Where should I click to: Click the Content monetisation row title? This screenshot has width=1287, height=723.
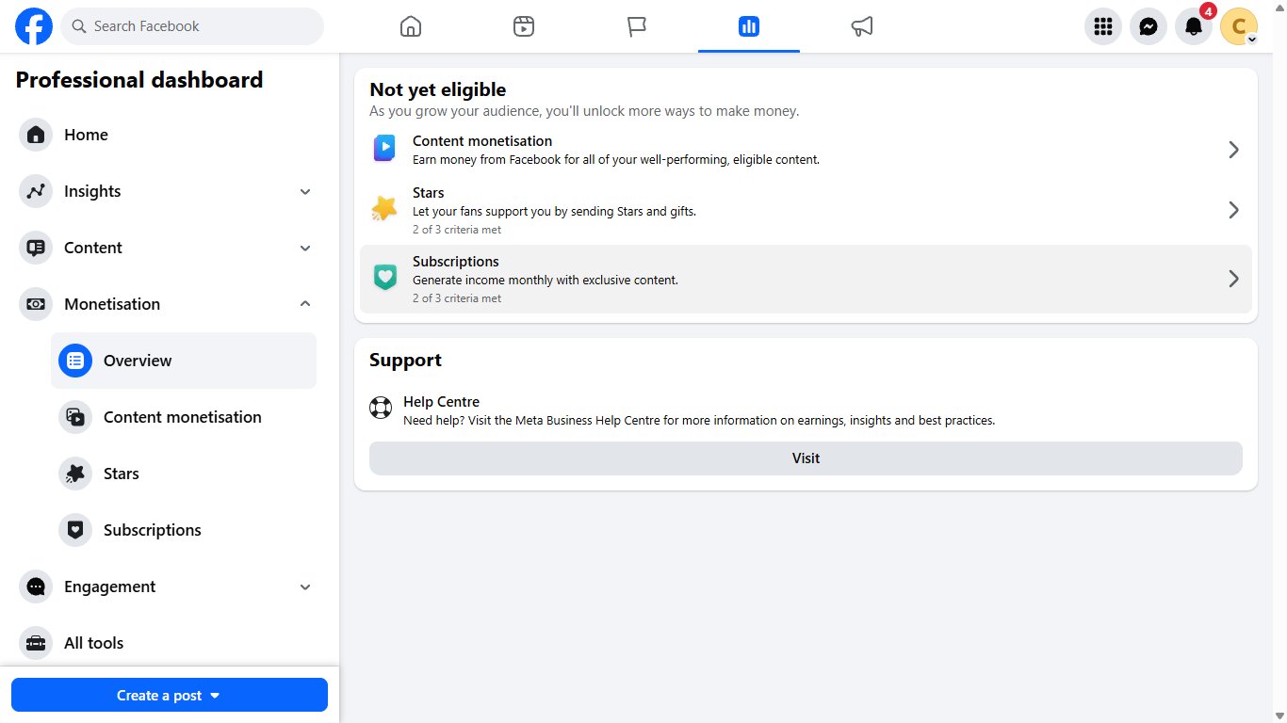(482, 141)
